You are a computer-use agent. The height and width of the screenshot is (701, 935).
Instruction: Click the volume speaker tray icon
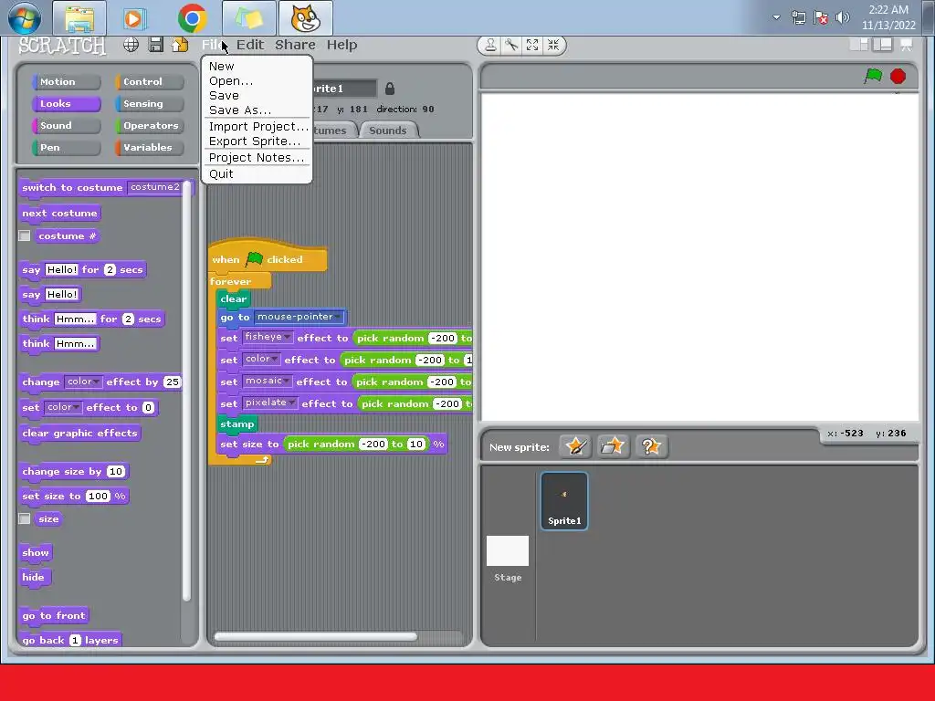pyautogui.click(x=843, y=17)
